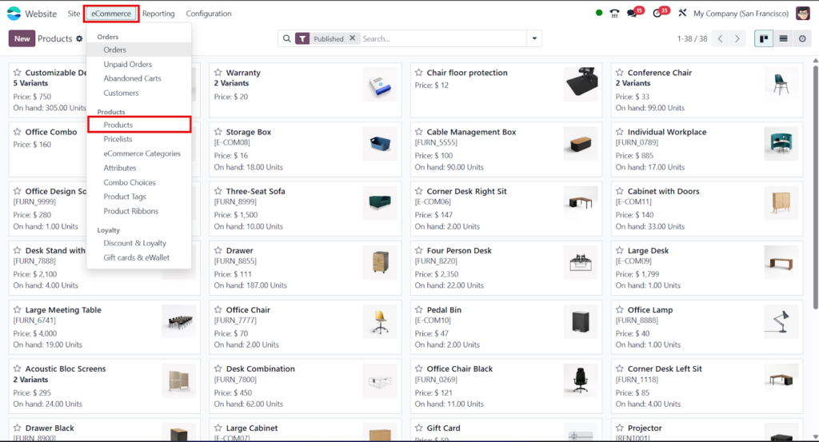Open the Reporting menu
This screenshot has height=442, width=819.
158,14
